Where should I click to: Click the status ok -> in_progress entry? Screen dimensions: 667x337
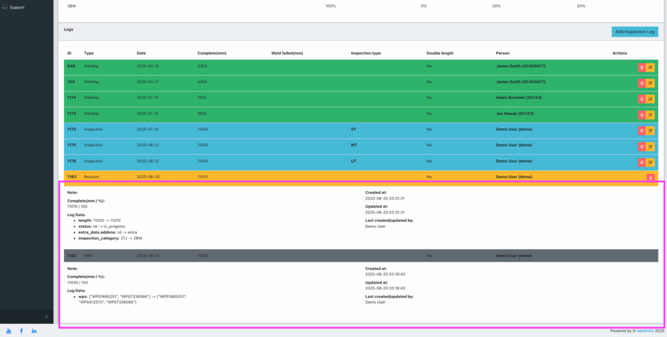coord(102,226)
